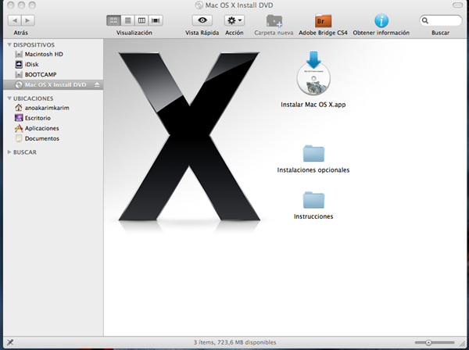
Task: Collapse the DISPOSITIVOS sidebar section
Action: pos(9,45)
